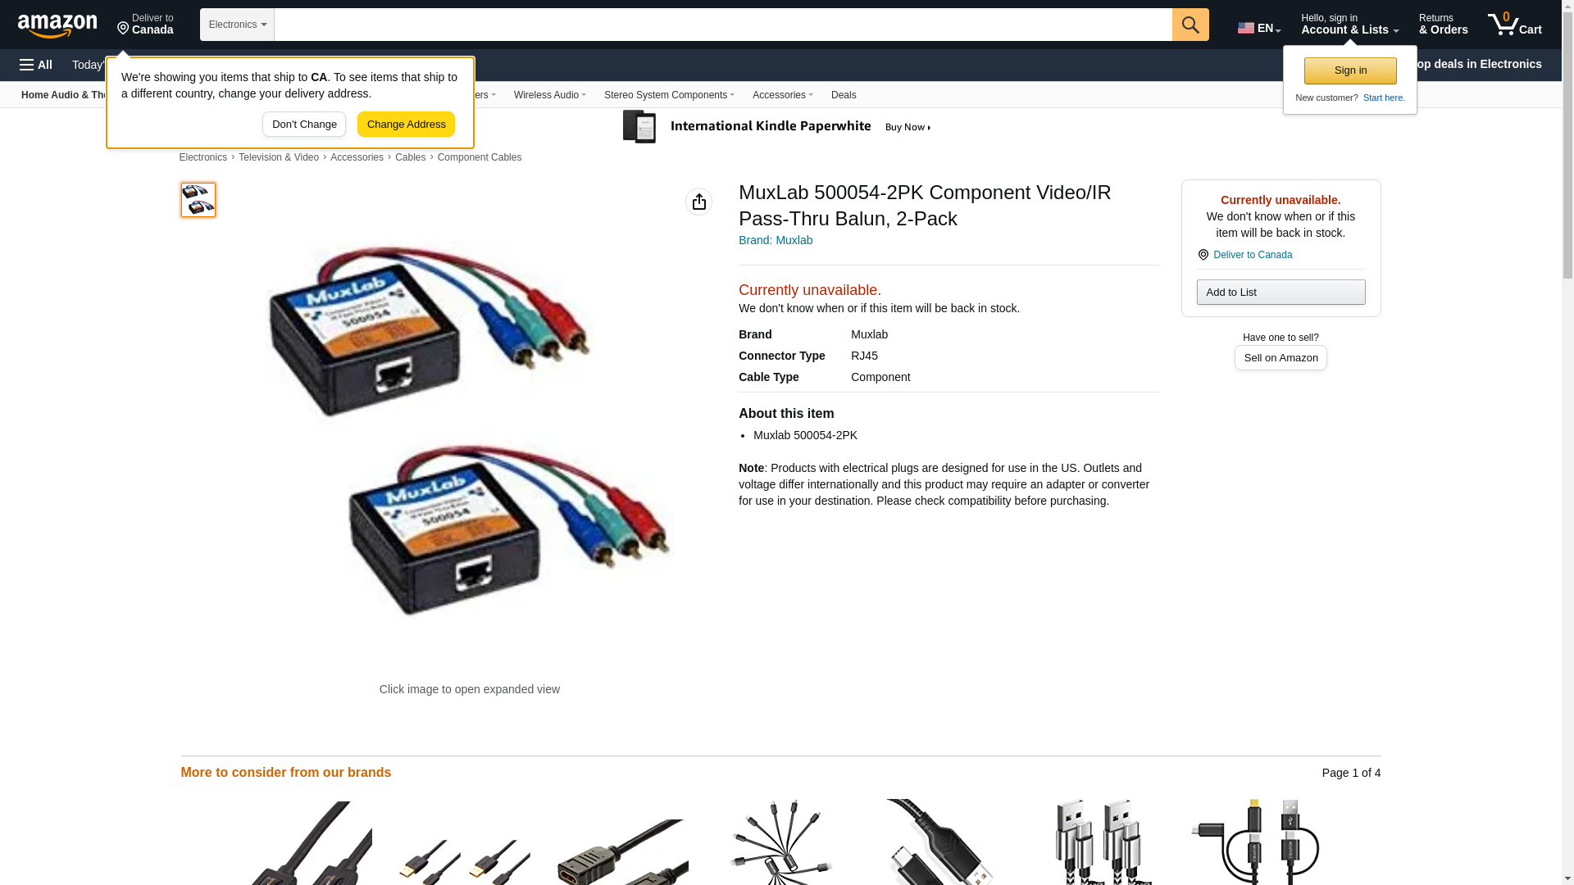Screen dimensions: 1574x885
Task: Click the Deliver to Canada location icon
Action: [x=123, y=29]
